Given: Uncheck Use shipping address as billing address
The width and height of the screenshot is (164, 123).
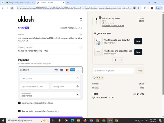Looking at the screenshot, I should [19, 103].
